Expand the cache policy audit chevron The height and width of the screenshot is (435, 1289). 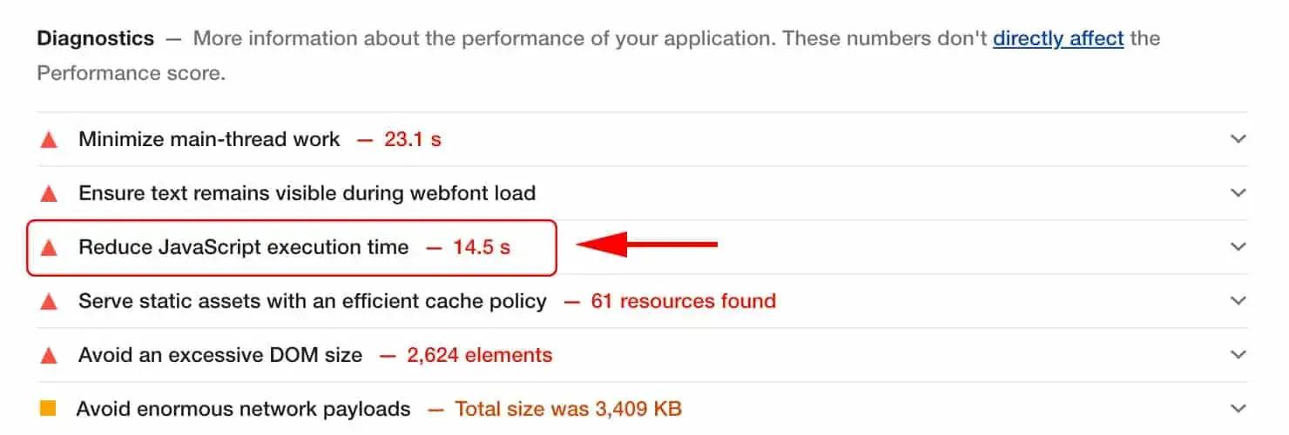[1238, 301]
